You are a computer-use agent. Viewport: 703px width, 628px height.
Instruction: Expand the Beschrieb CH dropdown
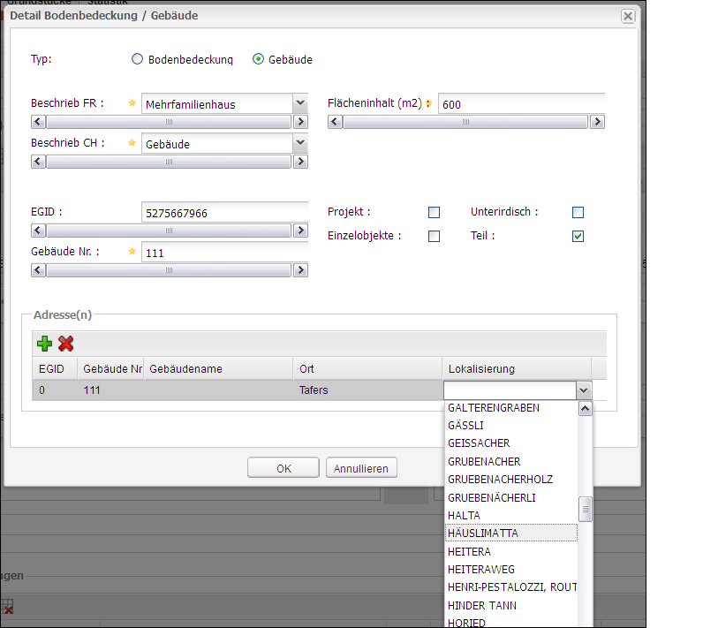tap(300, 143)
